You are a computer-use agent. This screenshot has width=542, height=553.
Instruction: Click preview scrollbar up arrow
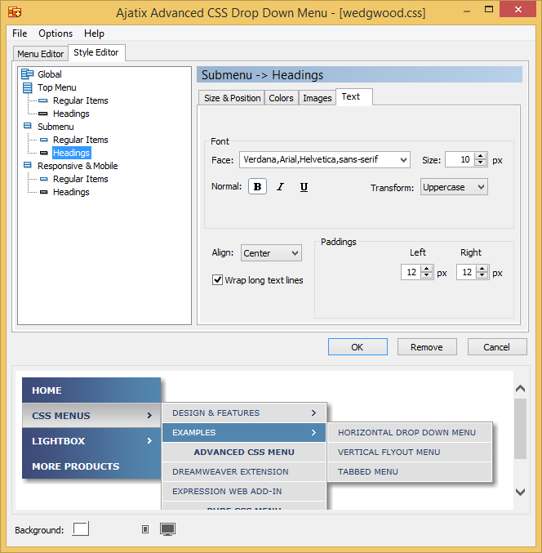click(520, 389)
